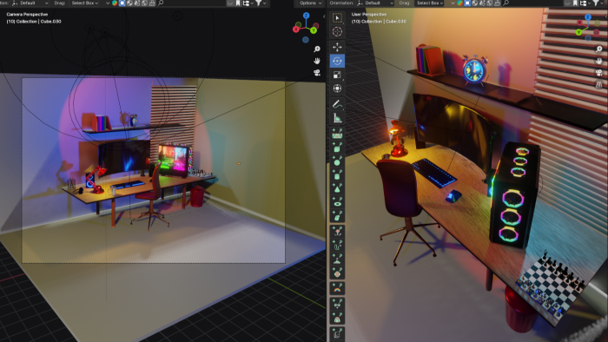Click blue Z axis on left viewport gizmo
This screenshot has width=608, height=342.
(307, 16)
